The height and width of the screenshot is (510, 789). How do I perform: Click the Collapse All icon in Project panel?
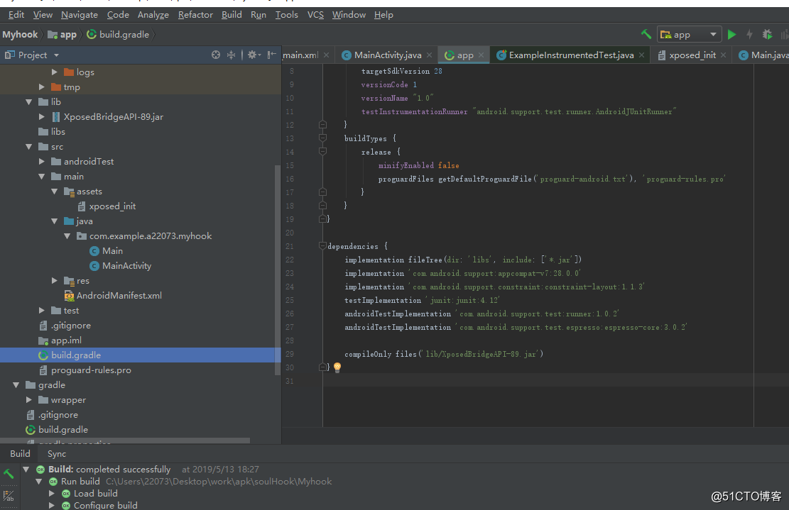[231, 55]
